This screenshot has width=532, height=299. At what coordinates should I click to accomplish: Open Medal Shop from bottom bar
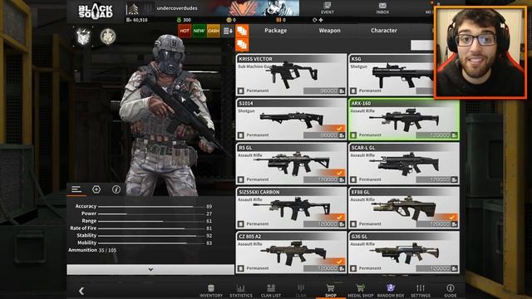pyautogui.click(x=360, y=291)
